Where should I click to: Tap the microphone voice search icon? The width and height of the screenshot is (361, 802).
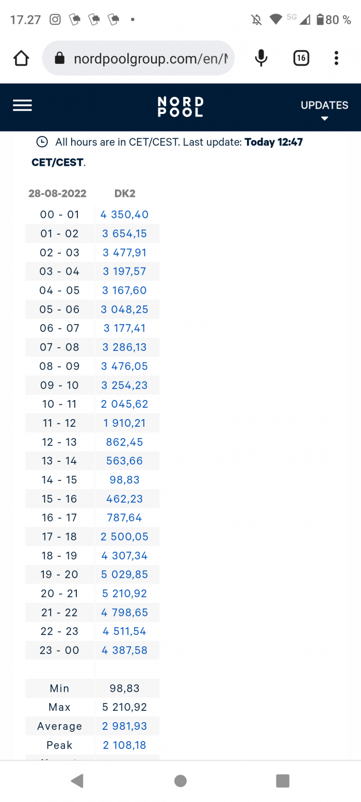pos(261,58)
